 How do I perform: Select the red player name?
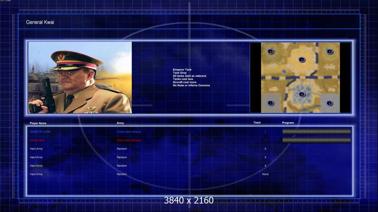coord(37,140)
